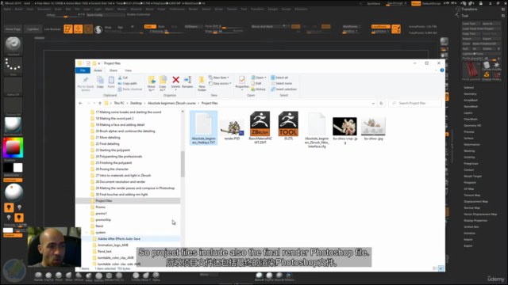
Task: Select BasicMaterialNZ MT.ZMT file
Action: (260, 128)
